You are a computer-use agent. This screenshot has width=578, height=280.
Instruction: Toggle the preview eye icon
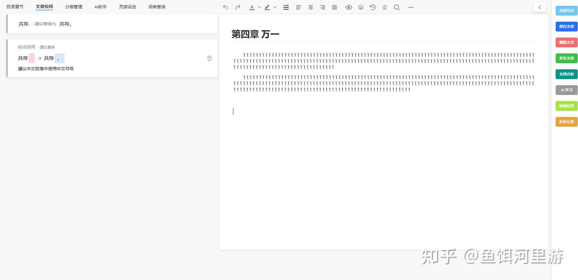pyautogui.click(x=348, y=7)
